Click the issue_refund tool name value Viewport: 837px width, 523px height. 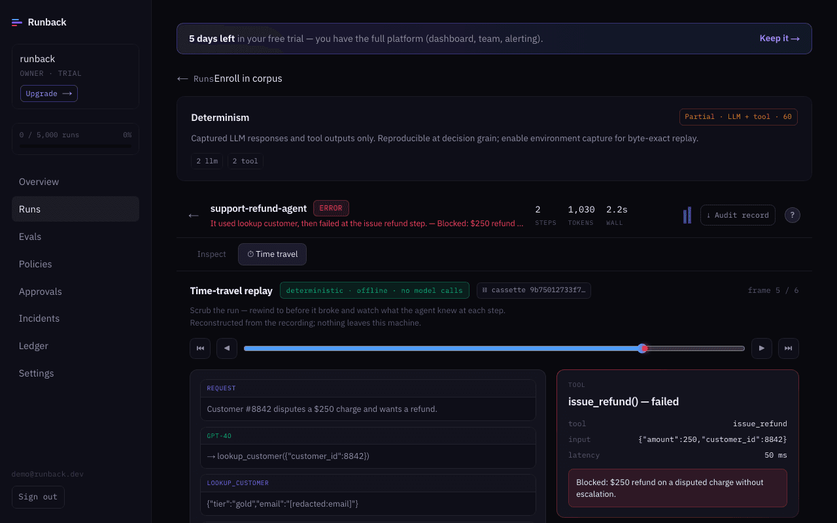tap(760, 424)
